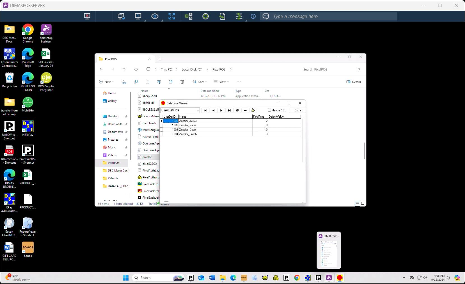The width and height of the screenshot is (465, 284).
Task: Open the View dropdown in File Explorer
Action: click(221, 82)
